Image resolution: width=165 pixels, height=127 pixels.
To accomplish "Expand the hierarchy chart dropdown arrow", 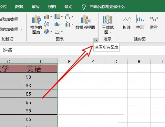I will click(x=62, y=17).
